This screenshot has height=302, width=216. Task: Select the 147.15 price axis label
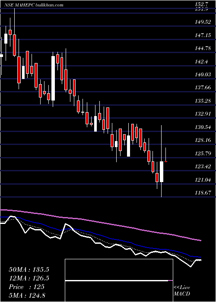[x=202, y=35]
